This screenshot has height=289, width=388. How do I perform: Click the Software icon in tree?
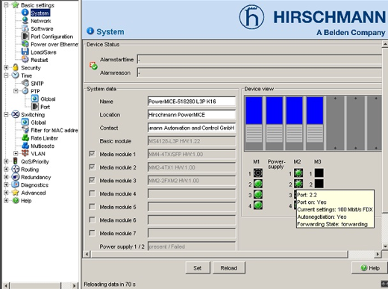[x=25, y=28]
